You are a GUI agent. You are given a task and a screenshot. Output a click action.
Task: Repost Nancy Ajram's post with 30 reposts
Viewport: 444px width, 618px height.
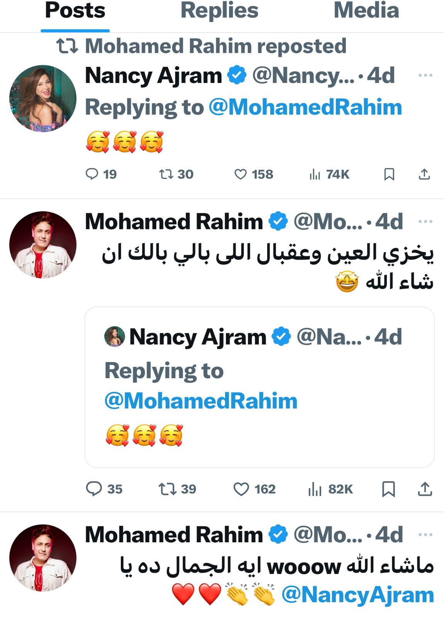tap(166, 174)
